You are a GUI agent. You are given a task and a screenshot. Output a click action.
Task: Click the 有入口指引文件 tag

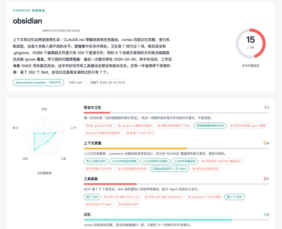pyautogui.click(x=96, y=161)
